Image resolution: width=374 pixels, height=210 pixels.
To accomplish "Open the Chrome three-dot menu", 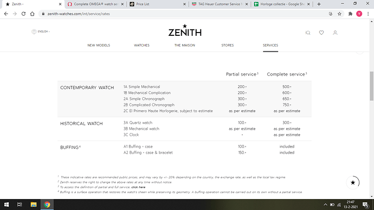I will [368, 14].
